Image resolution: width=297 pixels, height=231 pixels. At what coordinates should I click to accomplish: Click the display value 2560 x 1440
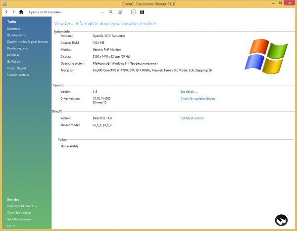pos(111,56)
